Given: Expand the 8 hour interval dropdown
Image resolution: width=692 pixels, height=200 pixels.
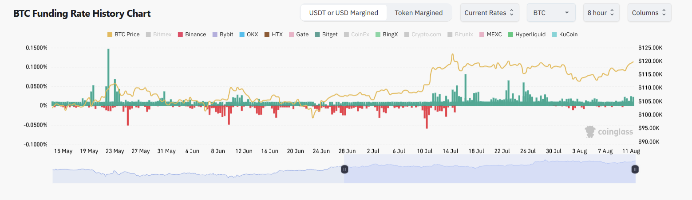Looking at the screenshot, I should tap(601, 13).
